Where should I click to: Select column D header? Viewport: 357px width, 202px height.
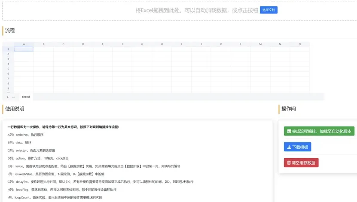click(x=83, y=44)
